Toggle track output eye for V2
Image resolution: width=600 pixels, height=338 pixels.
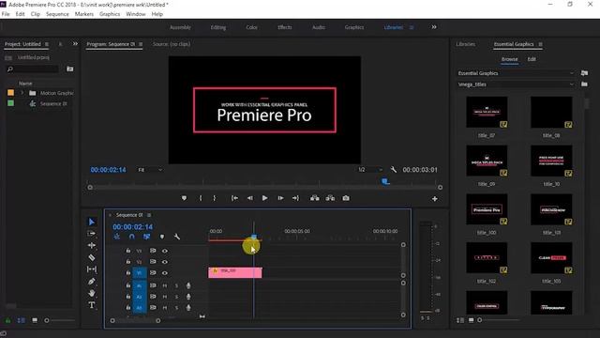tap(165, 262)
